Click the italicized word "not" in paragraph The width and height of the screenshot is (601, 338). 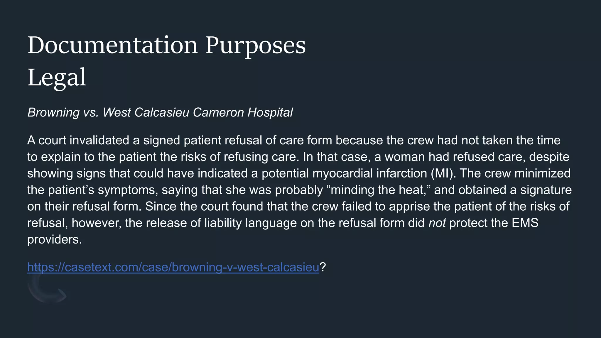(x=437, y=223)
